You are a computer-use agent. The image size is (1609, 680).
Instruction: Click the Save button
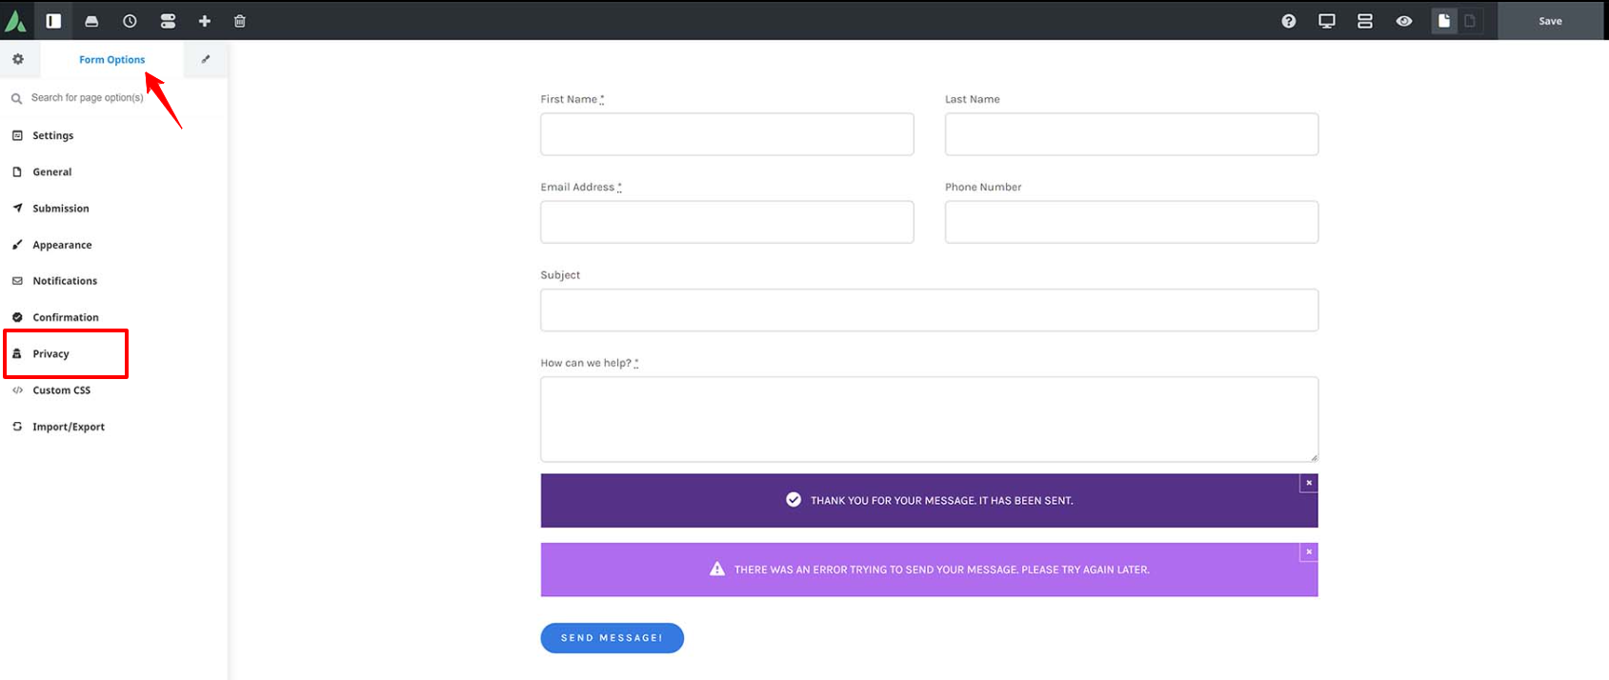click(1550, 21)
